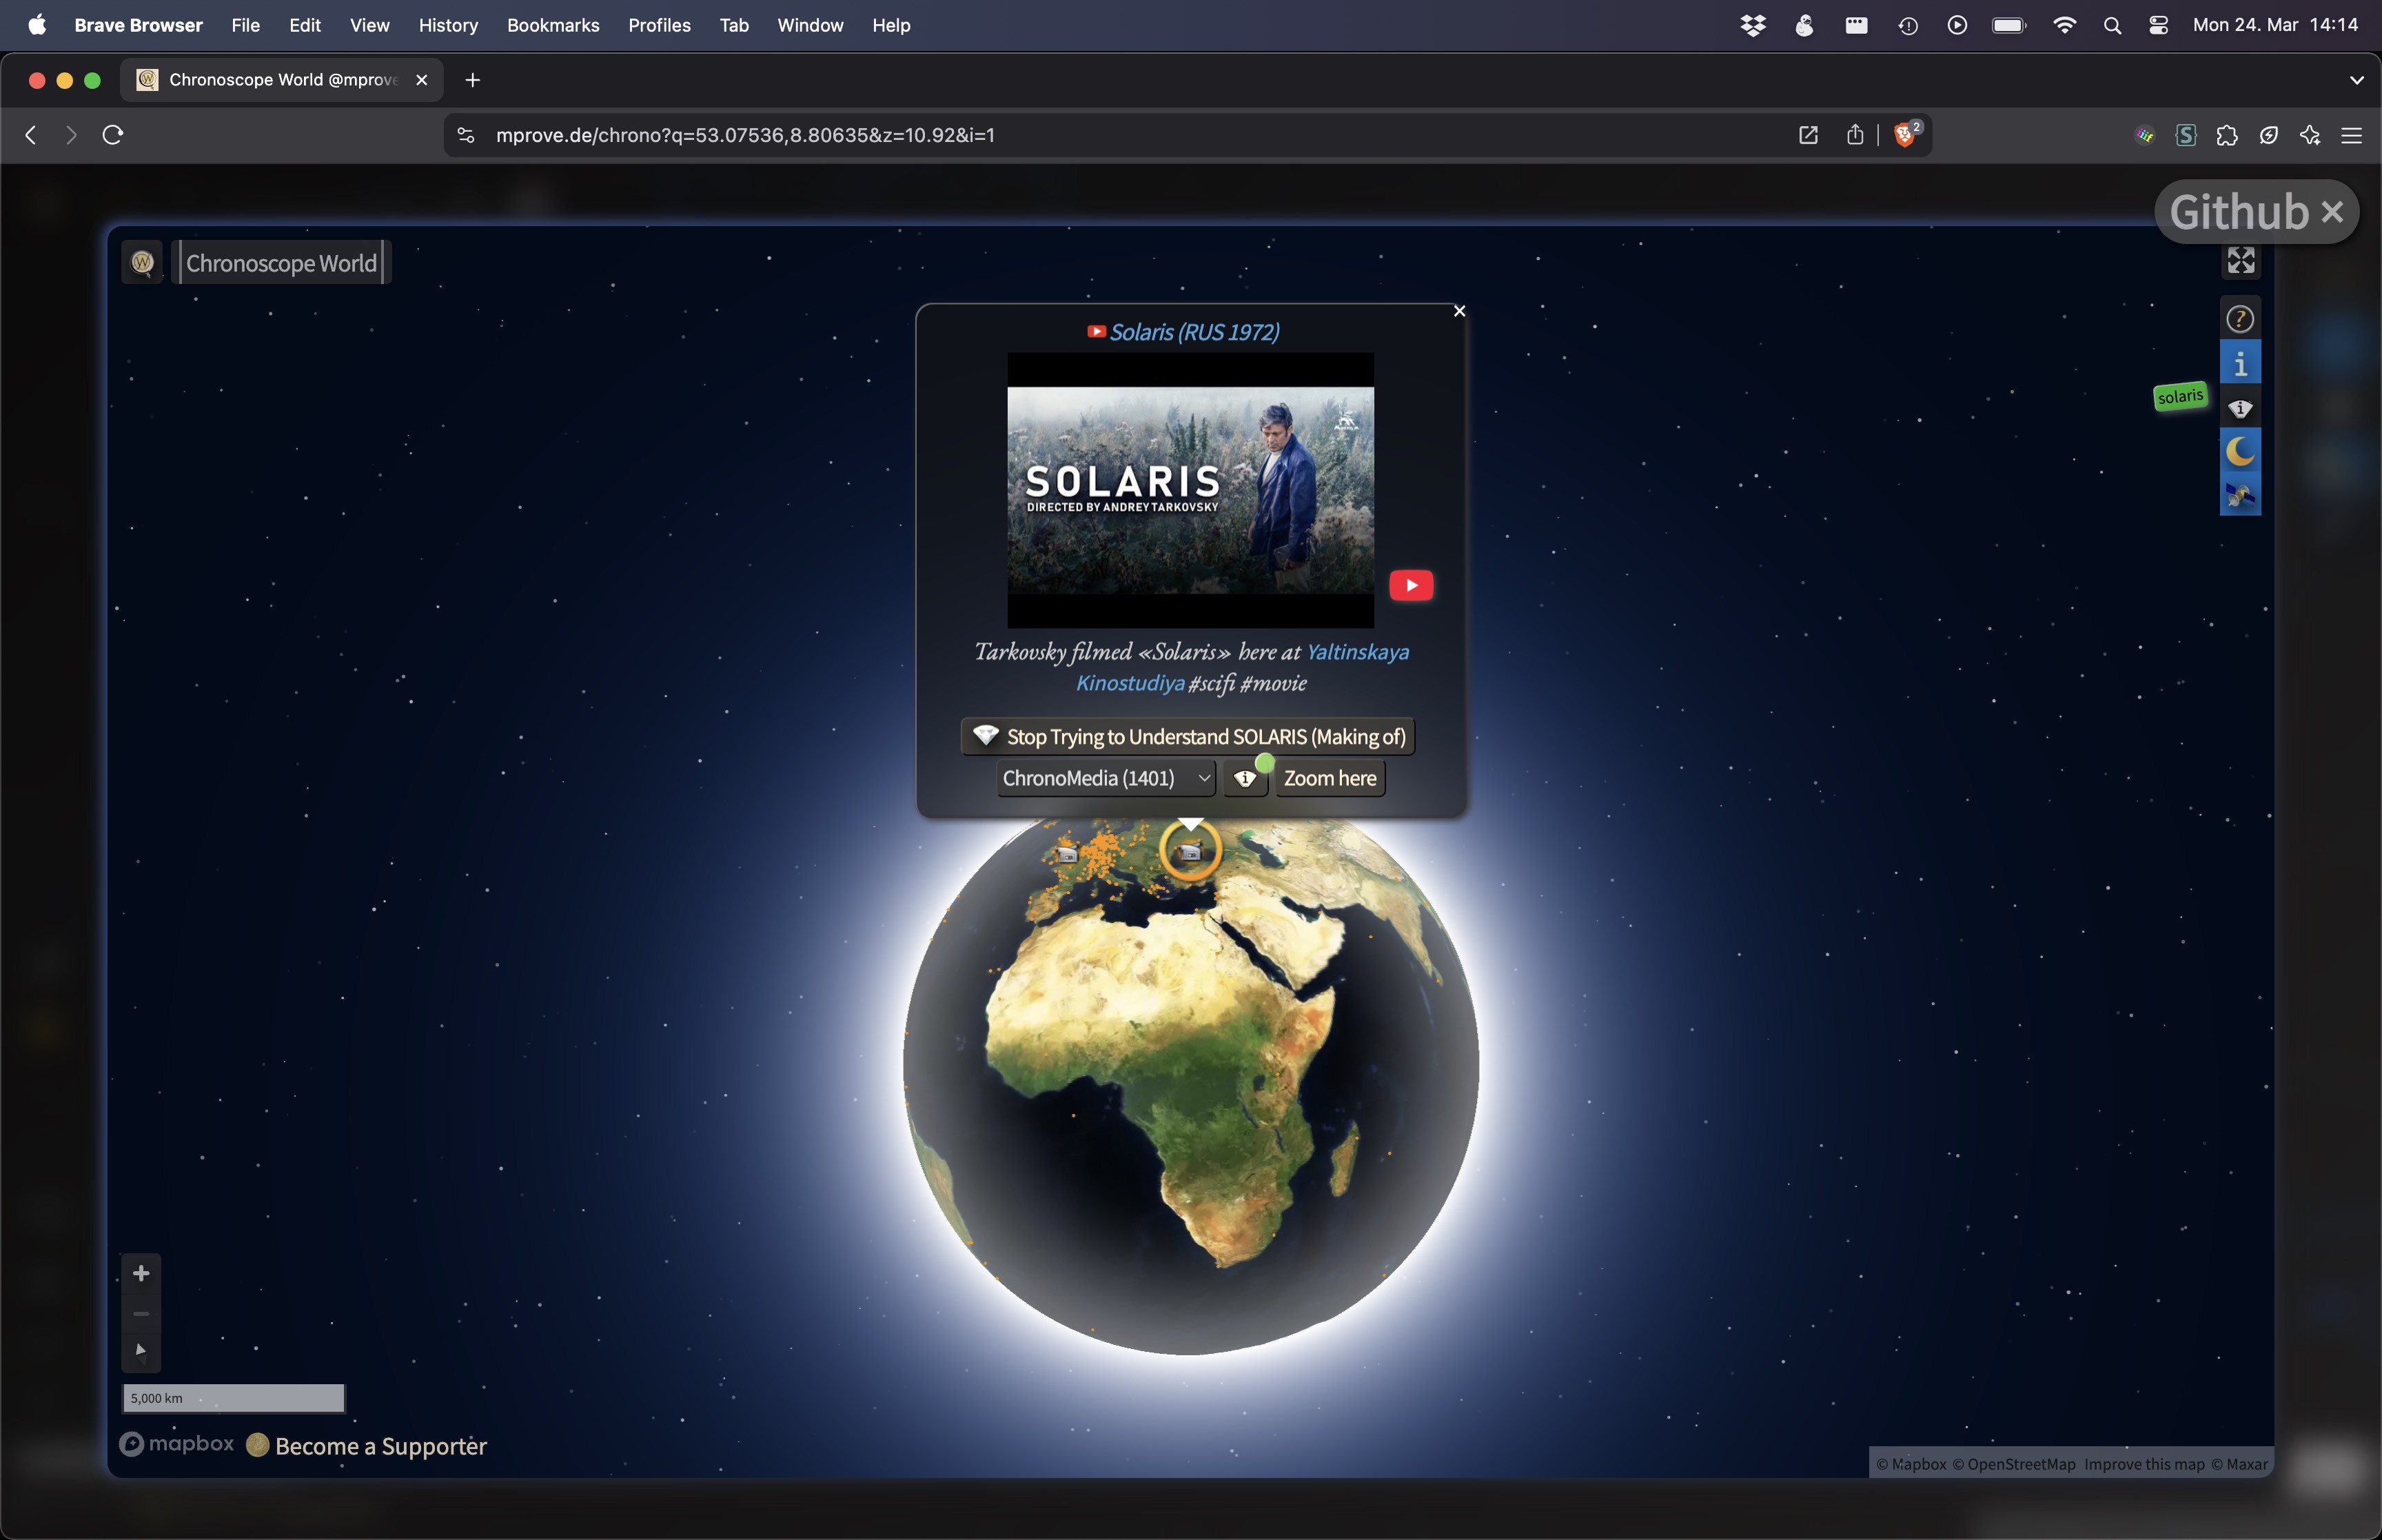Open the Chronoscope help question mark
Image resolution: width=2382 pixels, height=1540 pixels.
2240,318
